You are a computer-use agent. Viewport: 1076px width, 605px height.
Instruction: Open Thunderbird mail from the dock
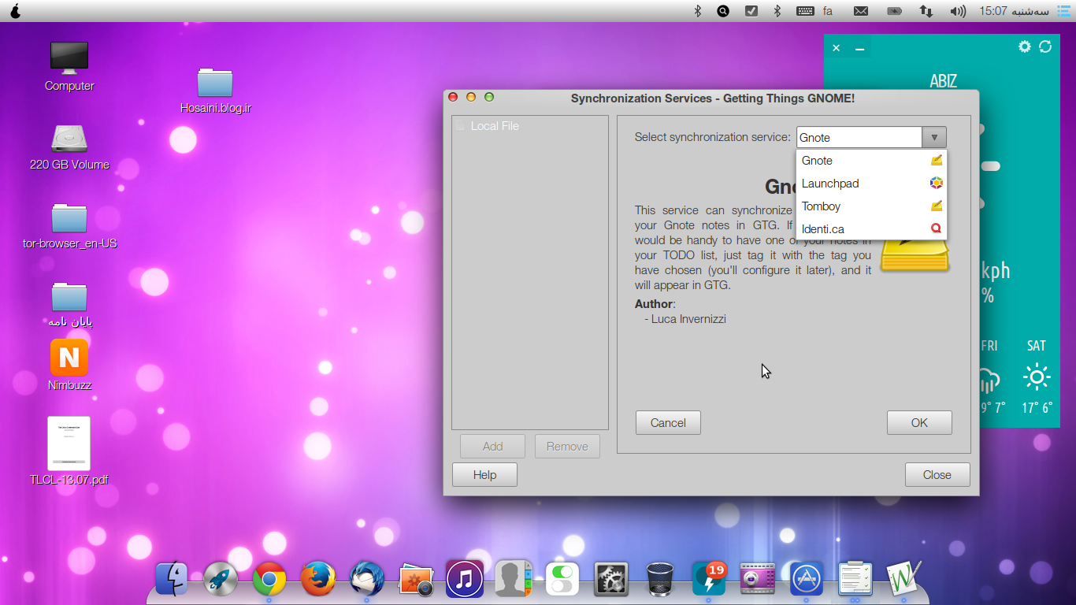tap(367, 581)
